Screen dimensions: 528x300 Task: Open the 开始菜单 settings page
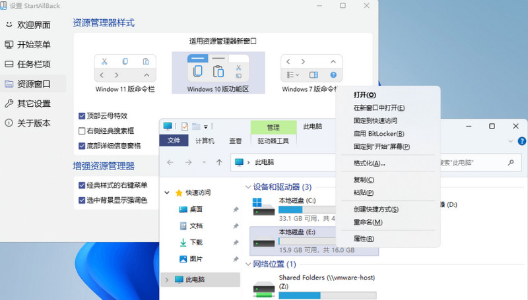(x=28, y=44)
